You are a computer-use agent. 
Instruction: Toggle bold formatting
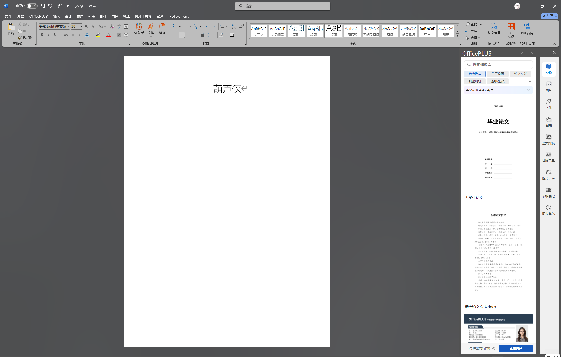[42, 35]
